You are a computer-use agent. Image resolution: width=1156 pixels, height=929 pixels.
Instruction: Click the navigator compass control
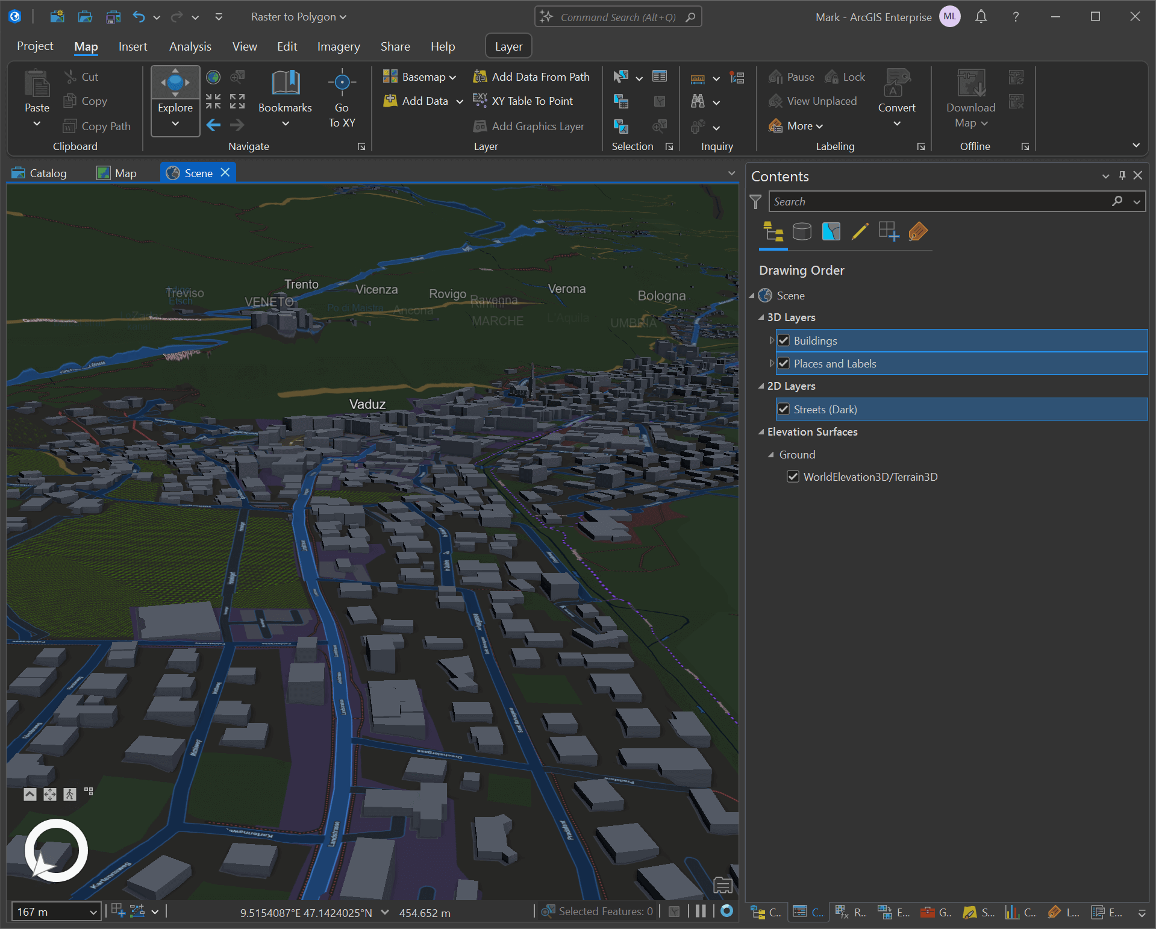[x=56, y=850]
